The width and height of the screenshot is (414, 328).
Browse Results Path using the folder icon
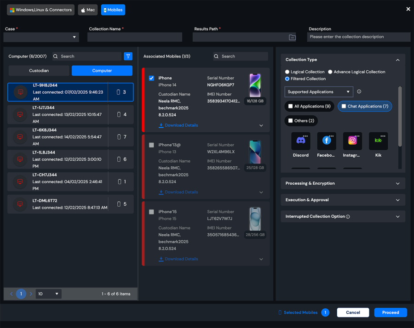(x=293, y=37)
